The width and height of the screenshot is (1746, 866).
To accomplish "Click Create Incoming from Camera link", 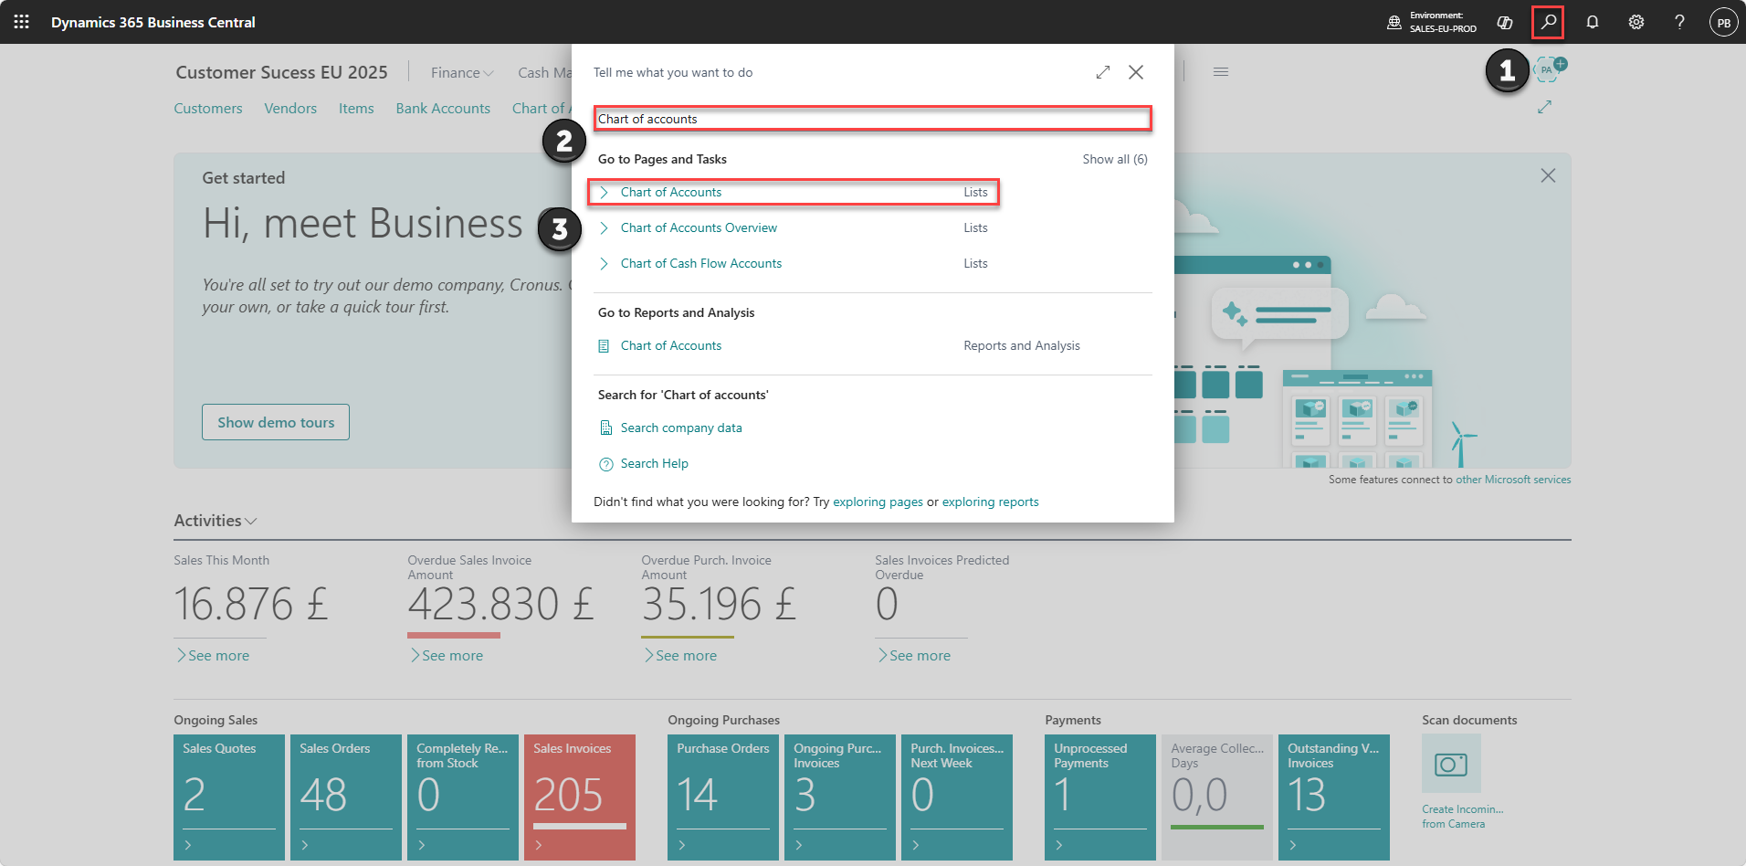I will click(x=1462, y=817).
